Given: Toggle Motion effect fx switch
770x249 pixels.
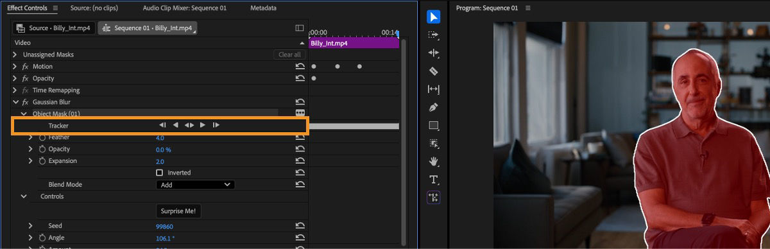Looking at the screenshot, I should [26, 67].
